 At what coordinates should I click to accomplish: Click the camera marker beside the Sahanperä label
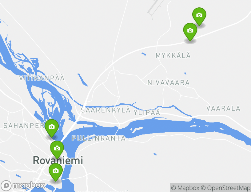[52, 128]
